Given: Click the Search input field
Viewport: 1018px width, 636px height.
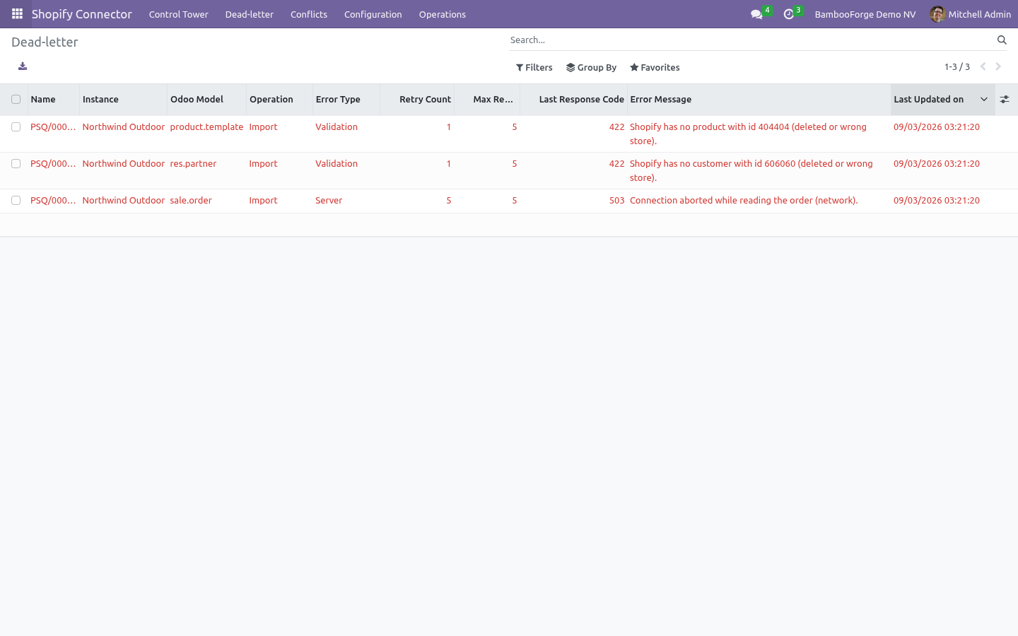Looking at the screenshot, I should click(749, 40).
